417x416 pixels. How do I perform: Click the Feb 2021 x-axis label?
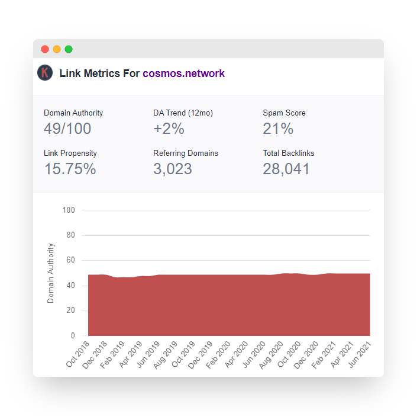click(324, 355)
